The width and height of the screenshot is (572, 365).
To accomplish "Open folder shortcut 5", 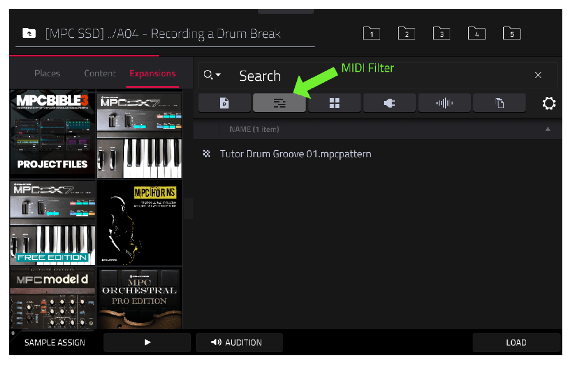I will (x=512, y=33).
